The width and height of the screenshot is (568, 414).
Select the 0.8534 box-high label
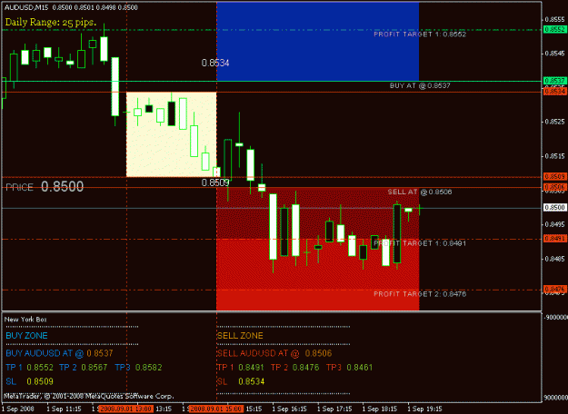click(215, 63)
